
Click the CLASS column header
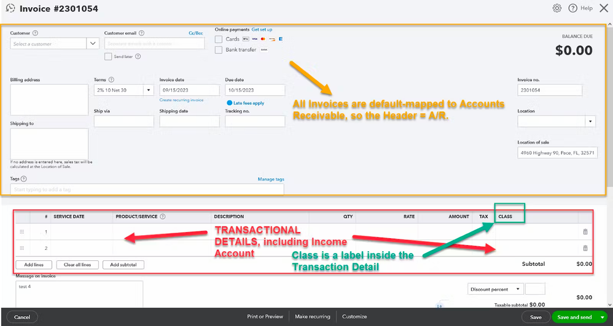click(505, 217)
